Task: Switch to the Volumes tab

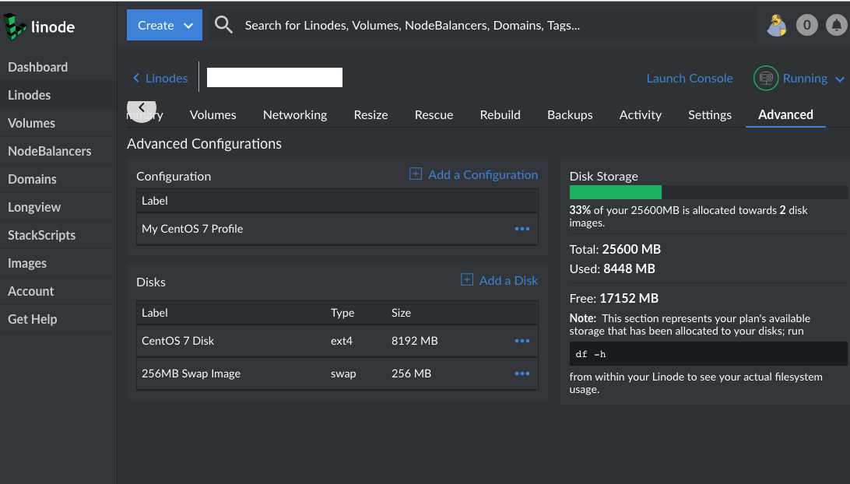Action: [x=212, y=115]
